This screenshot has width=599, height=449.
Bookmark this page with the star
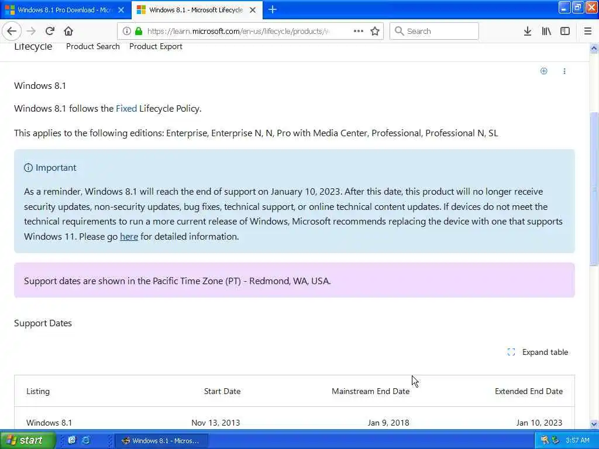point(375,31)
